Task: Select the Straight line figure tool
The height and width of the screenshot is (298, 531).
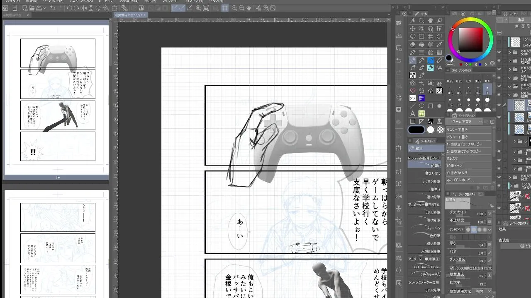Action: coord(413,106)
